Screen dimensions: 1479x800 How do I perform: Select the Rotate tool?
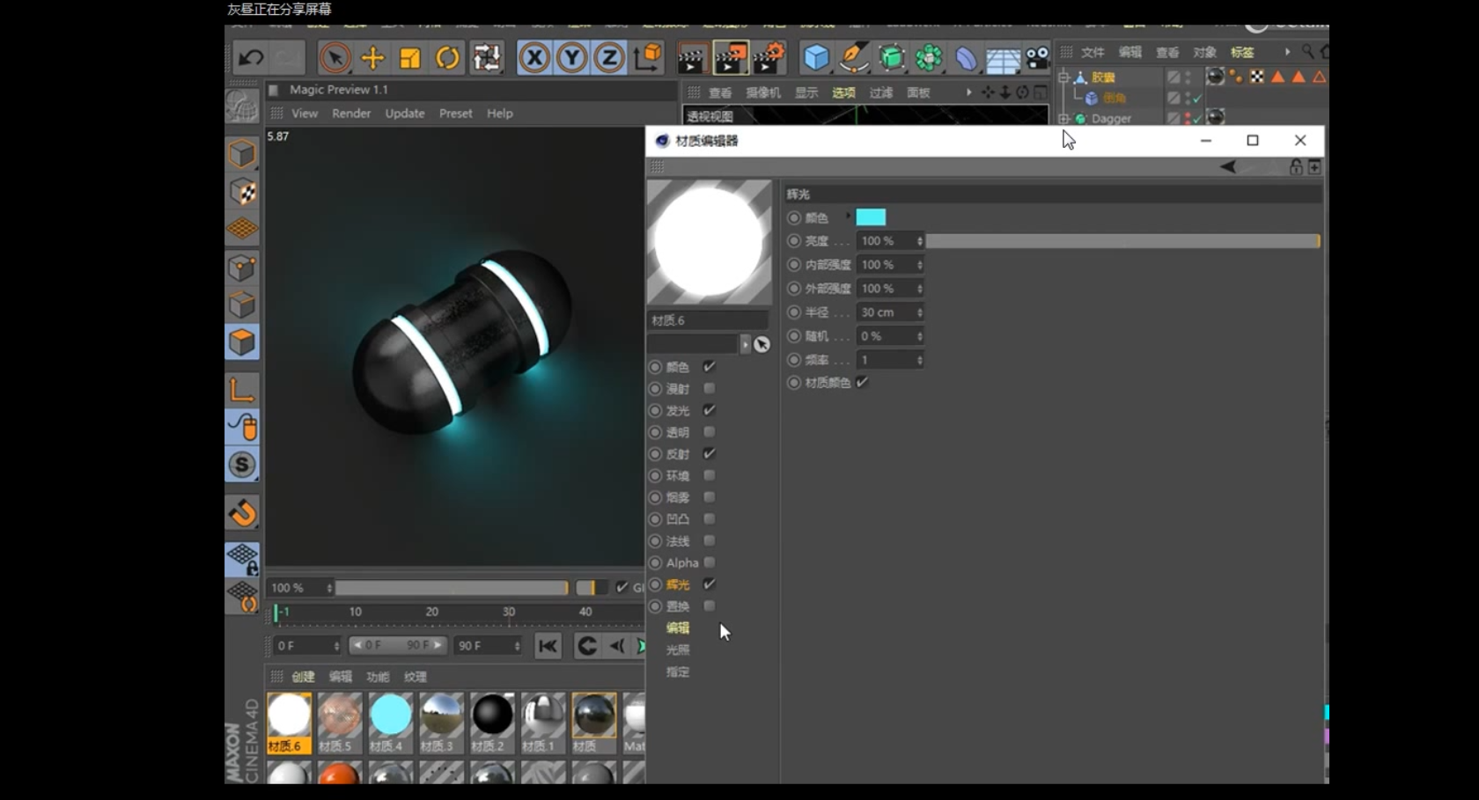pos(448,58)
